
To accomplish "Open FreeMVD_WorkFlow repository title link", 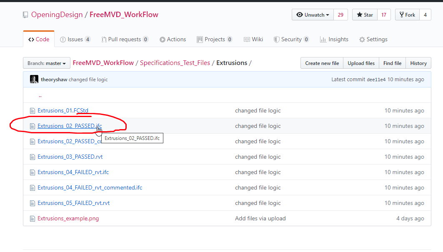I will pyautogui.click(x=124, y=15).
